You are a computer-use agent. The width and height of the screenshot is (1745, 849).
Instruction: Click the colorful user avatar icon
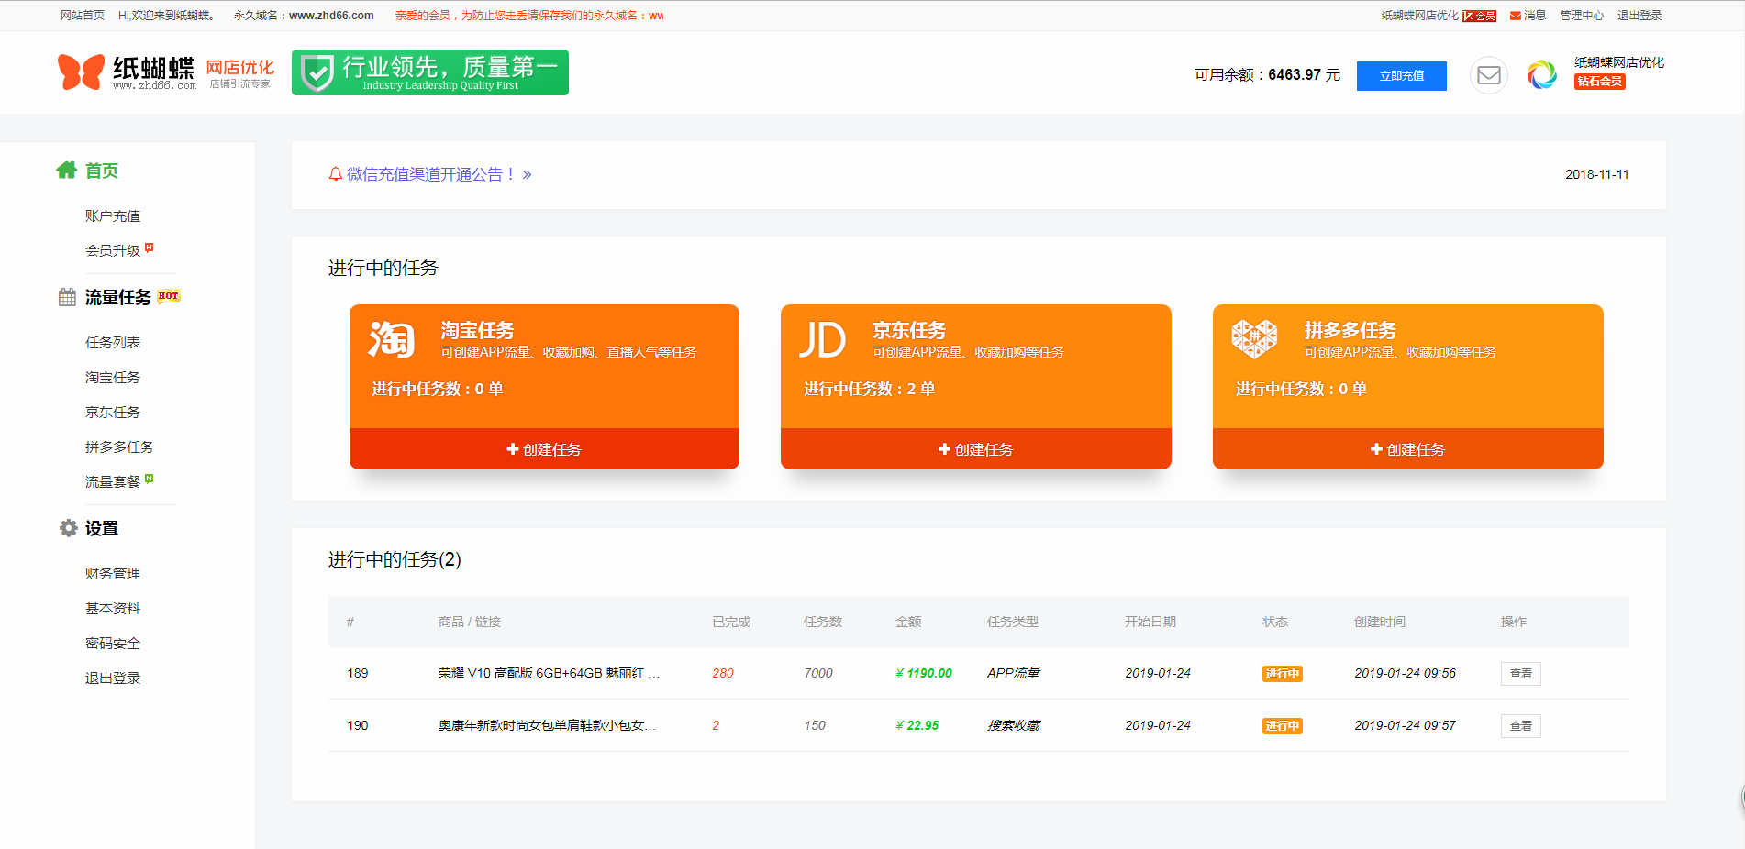[1542, 74]
